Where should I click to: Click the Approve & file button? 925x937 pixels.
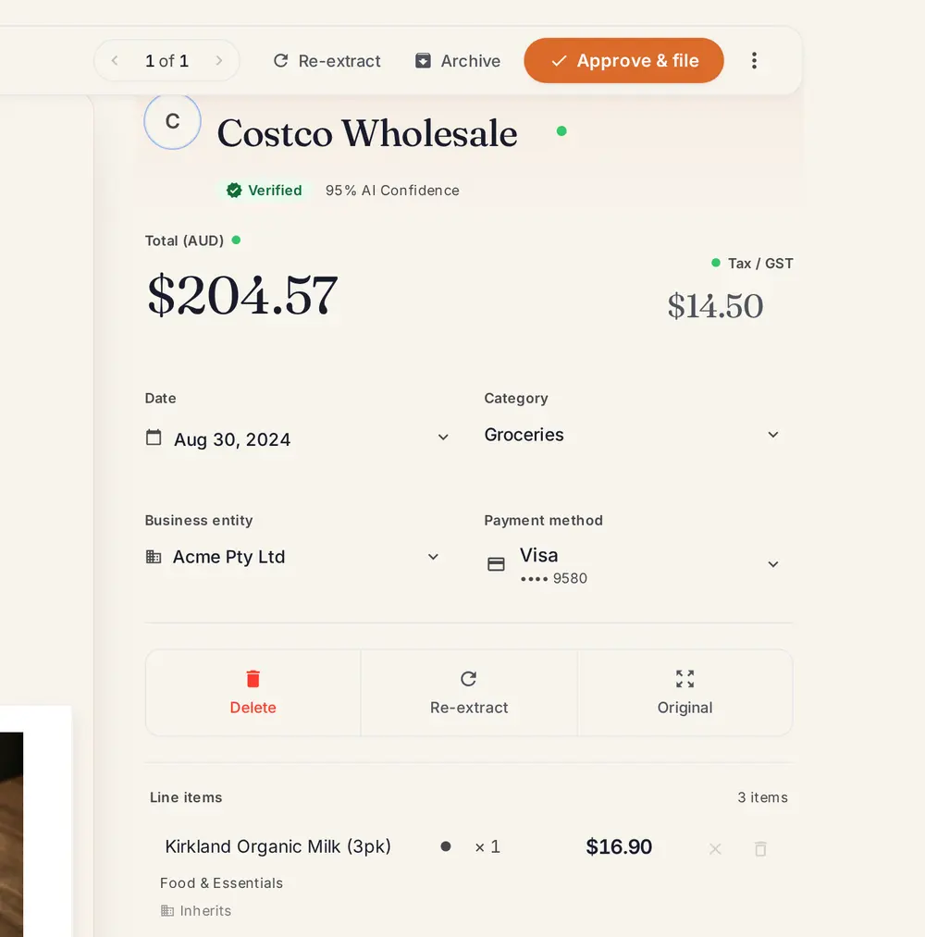tap(623, 60)
